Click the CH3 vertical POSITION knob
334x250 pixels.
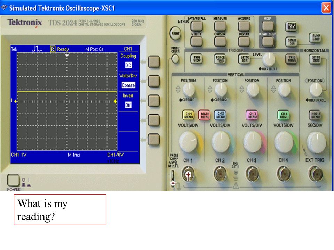click(253, 90)
